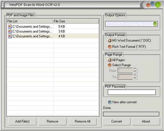This screenshot has height=131, width=164.
Task: Click the Remove button
Action: pyautogui.click(x=53, y=121)
